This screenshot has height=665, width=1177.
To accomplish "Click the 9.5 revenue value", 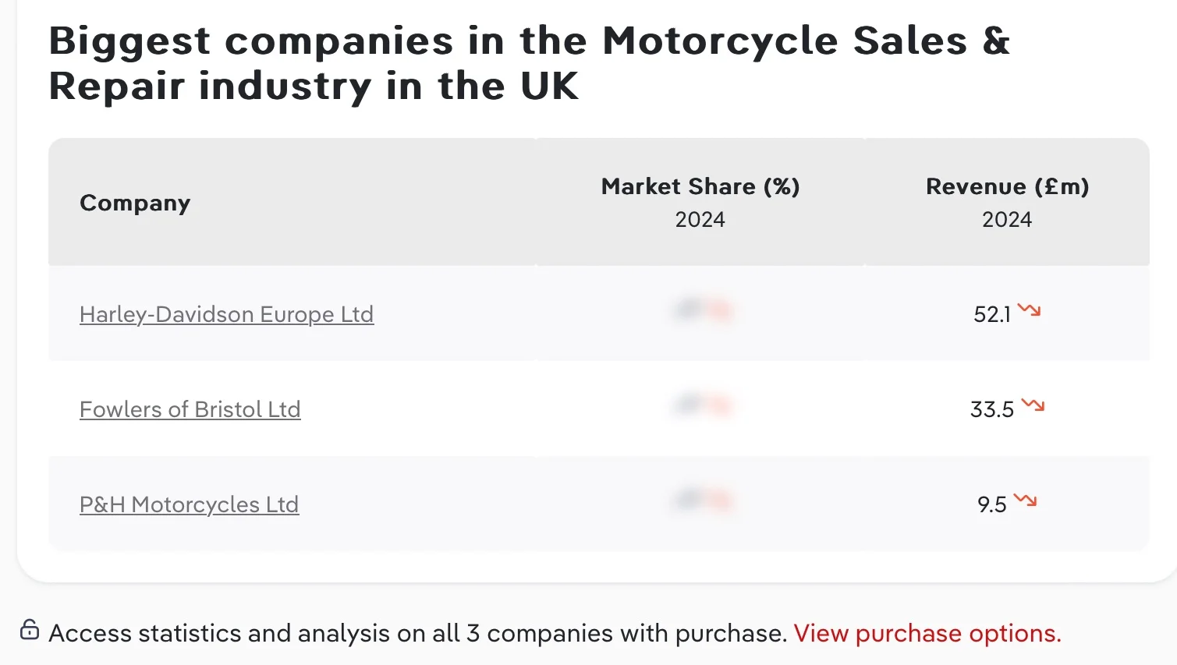I will click(x=991, y=504).
